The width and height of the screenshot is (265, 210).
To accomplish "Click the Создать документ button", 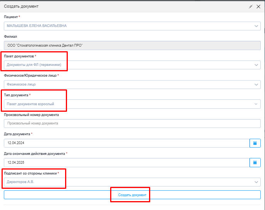I will (132, 195).
